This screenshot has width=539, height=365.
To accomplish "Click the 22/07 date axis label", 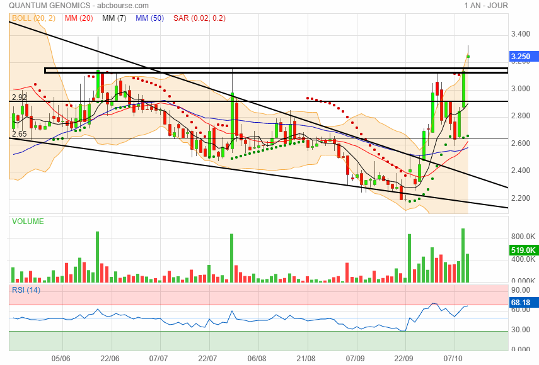I will 208,359.
